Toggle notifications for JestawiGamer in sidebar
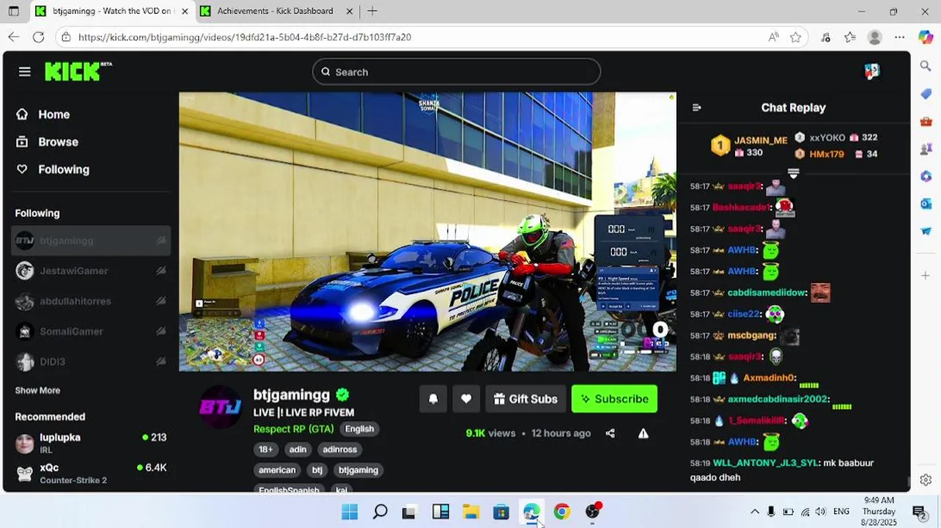 point(160,271)
